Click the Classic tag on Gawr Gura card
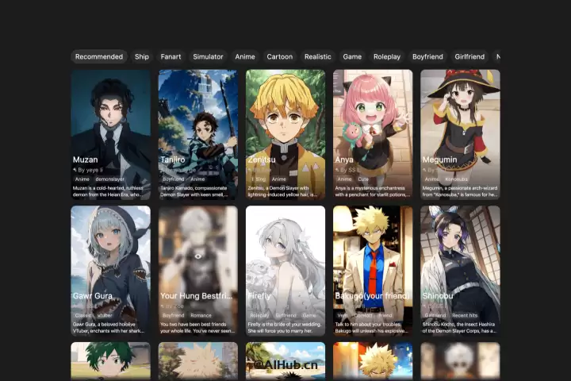The height and width of the screenshot is (381, 571). tap(82, 315)
